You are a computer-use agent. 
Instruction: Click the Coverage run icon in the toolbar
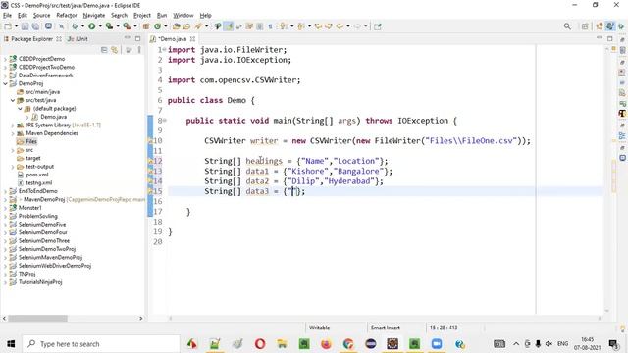pyautogui.click(x=109, y=26)
